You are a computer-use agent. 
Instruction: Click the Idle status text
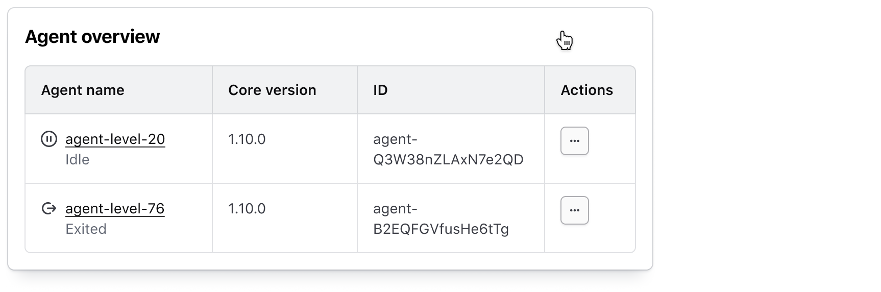78,160
